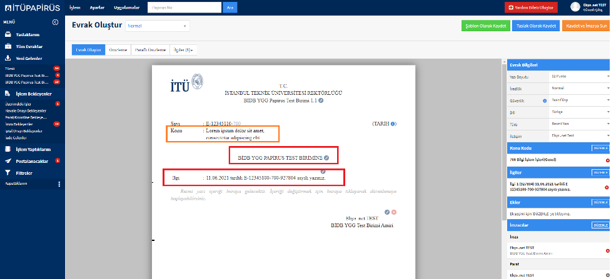The image size is (611, 279).
Task: Open Ayarlar menu
Action: pyautogui.click(x=97, y=7)
